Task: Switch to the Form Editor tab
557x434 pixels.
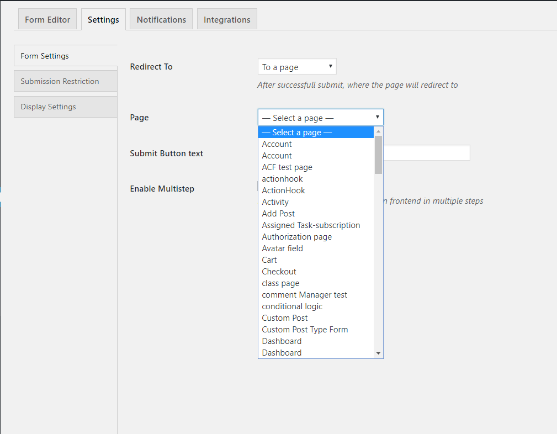Action: coord(47,19)
